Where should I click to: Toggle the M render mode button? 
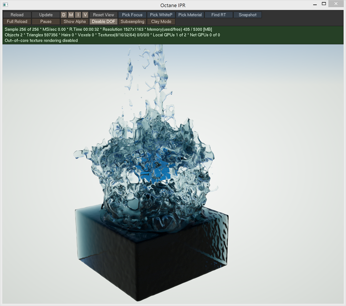click(x=71, y=15)
